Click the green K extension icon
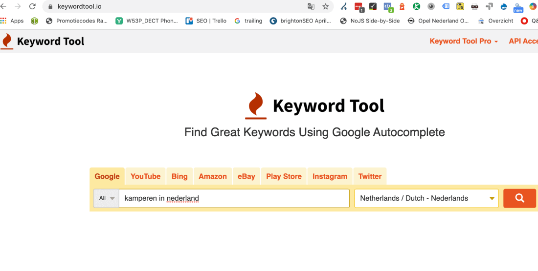 coord(417,6)
